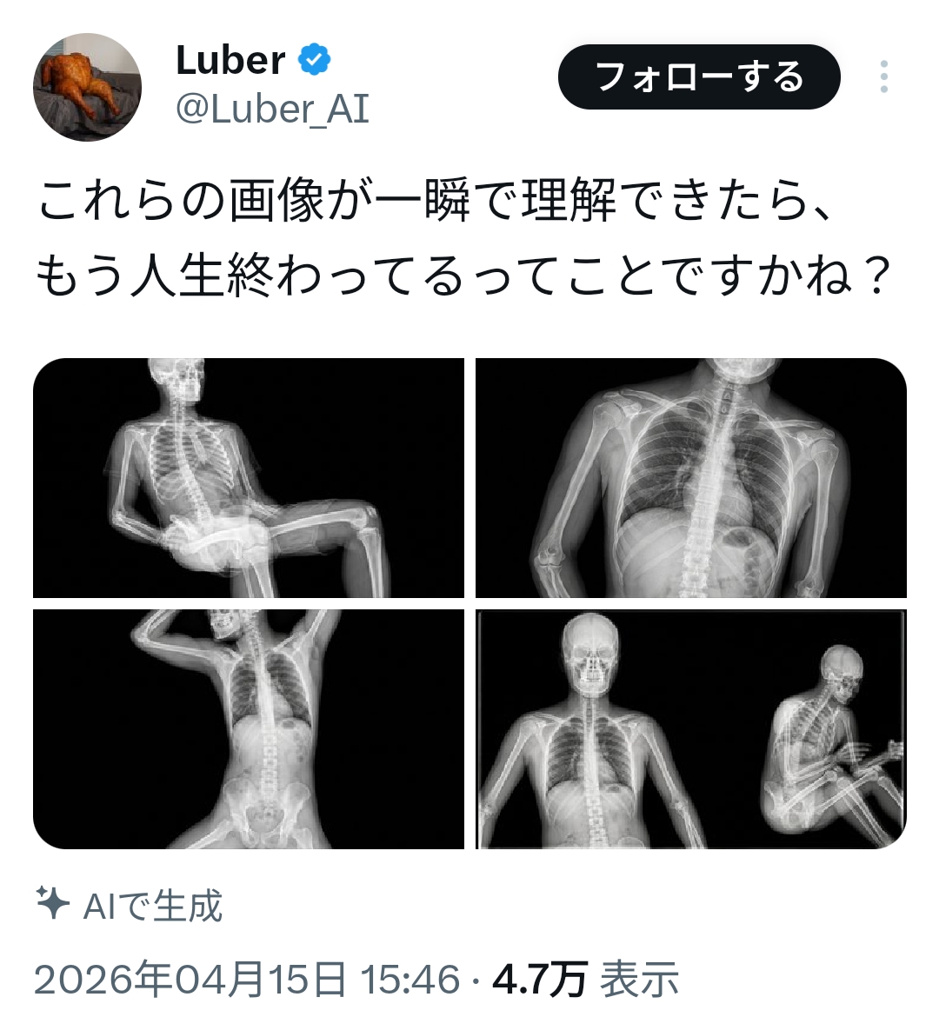Open the tweet timestamp 2026年04月15日 15:46
The width and height of the screenshot is (939, 1017).
click(x=247, y=979)
